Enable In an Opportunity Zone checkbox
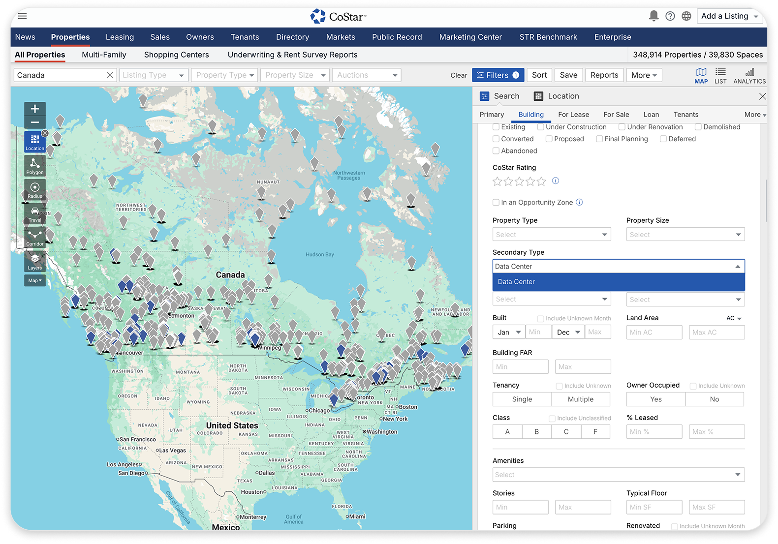The height and width of the screenshot is (544, 778). (x=496, y=202)
